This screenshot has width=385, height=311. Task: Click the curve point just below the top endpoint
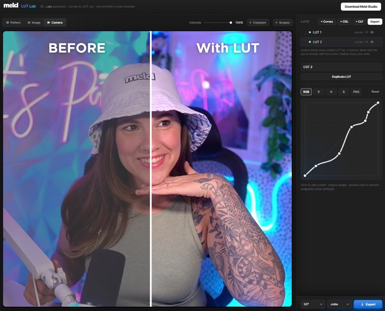[368, 112]
